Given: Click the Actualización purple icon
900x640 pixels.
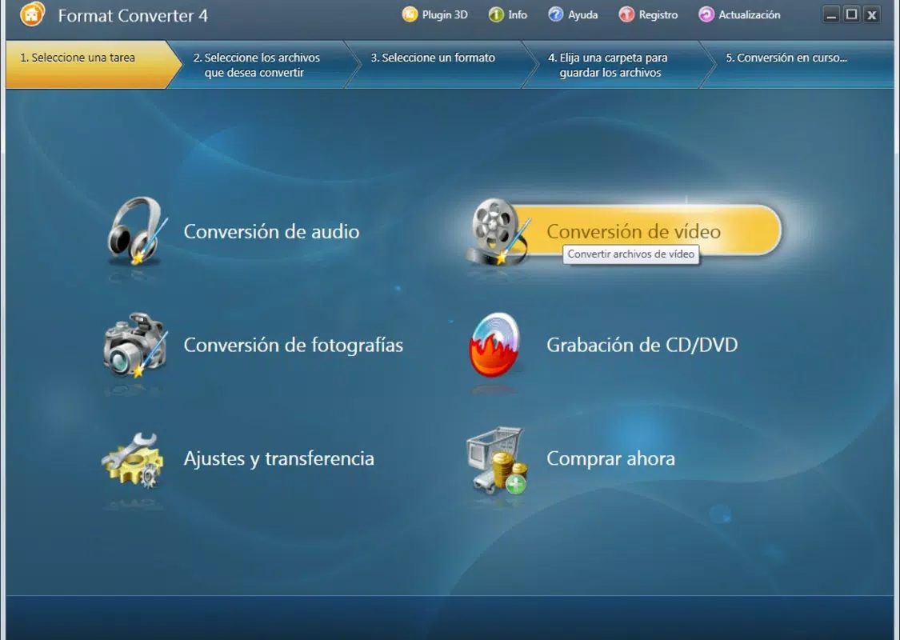Looking at the screenshot, I should click(x=706, y=14).
